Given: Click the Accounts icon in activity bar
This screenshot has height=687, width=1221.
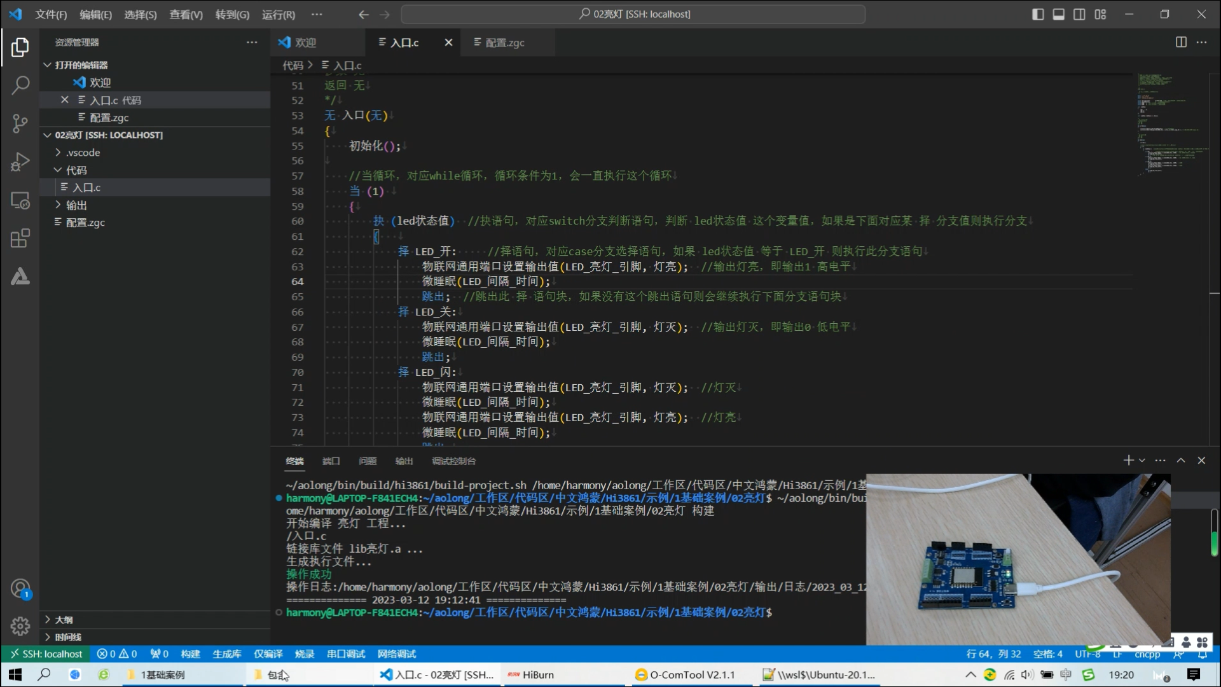Looking at the screenshot, I should (20, 588).
